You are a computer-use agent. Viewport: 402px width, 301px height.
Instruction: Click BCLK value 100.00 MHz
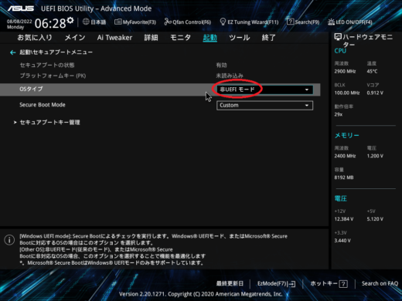(x=347, y=93)
